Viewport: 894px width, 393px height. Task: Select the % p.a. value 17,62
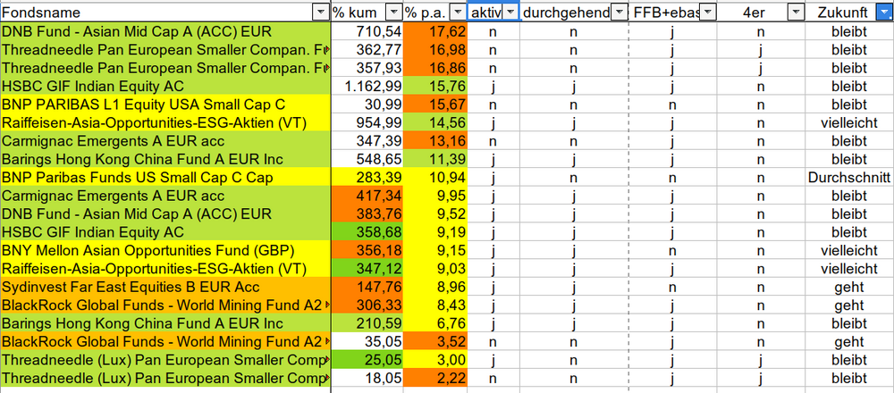coord(435,31)
